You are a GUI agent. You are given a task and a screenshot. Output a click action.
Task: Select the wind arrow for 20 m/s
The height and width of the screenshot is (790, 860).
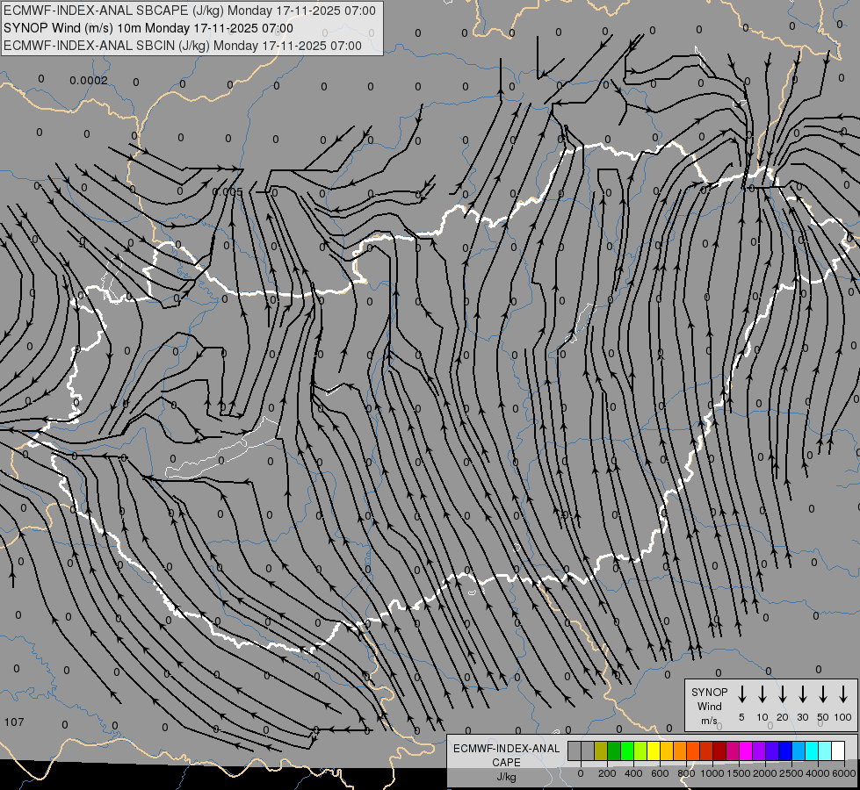[x=782, y=694]
